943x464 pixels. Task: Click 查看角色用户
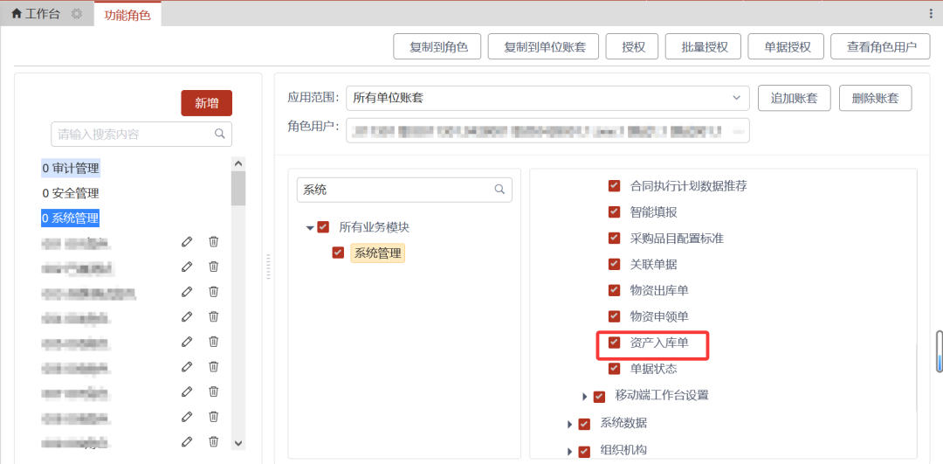tap(880, 47)
